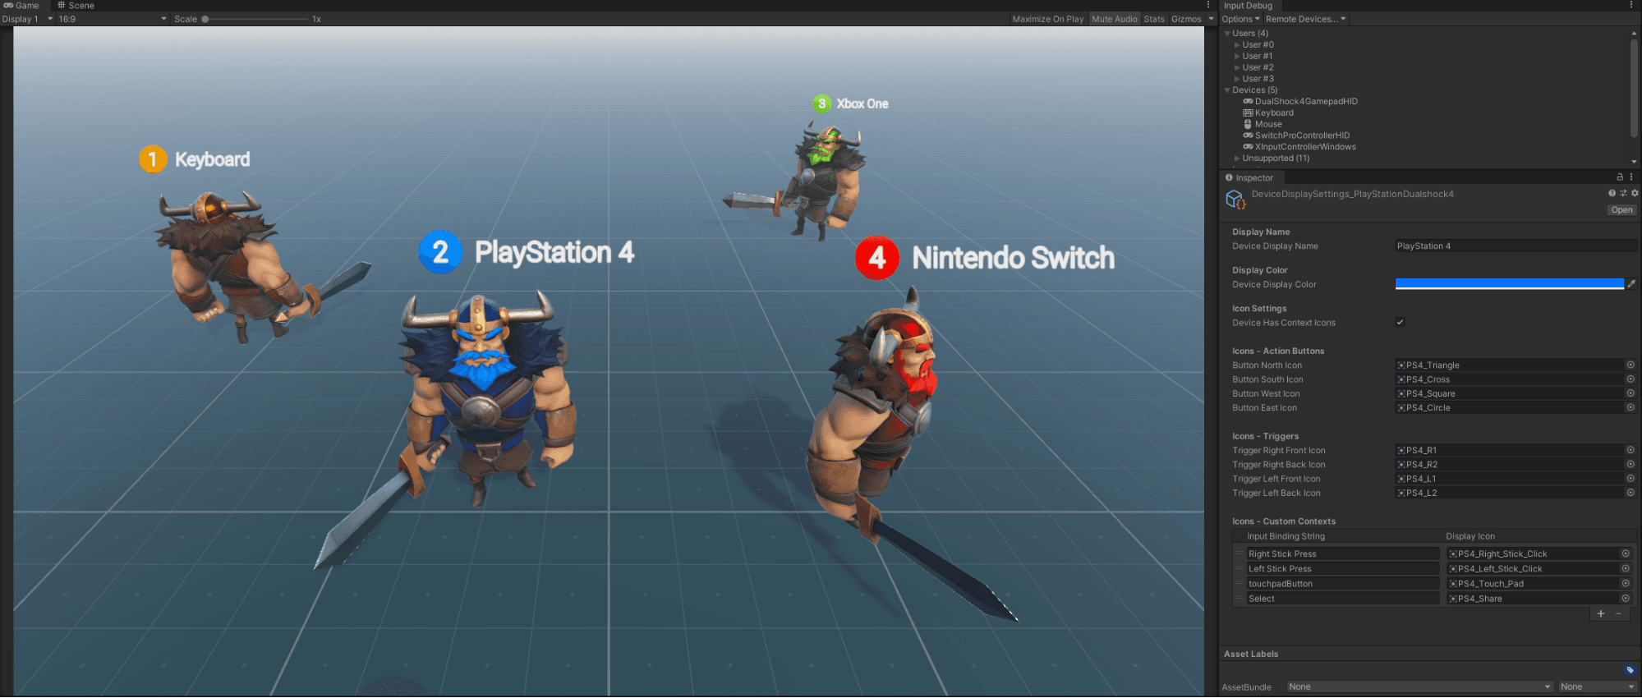Click the Left Stick Press binding field
1642x698 pixels.
(x=1343, y=568)
